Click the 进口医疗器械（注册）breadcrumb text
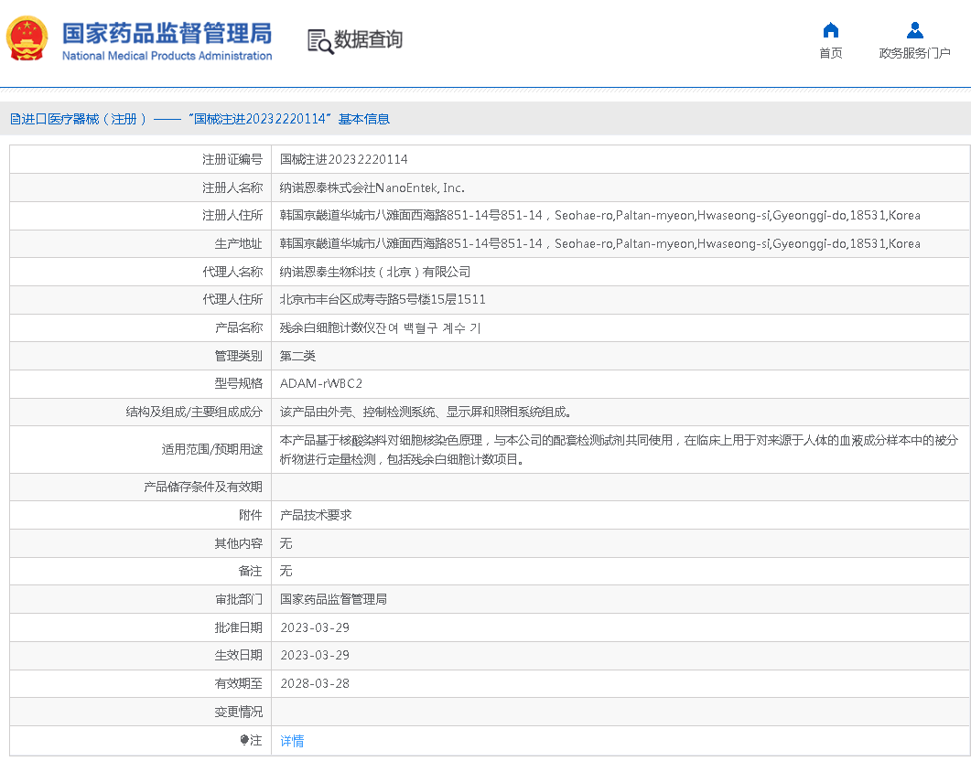This screenshot has width=971, height=761. point(84,119)
